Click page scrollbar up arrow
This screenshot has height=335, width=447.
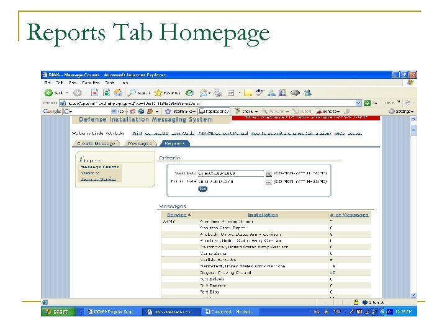pos(413,118)
